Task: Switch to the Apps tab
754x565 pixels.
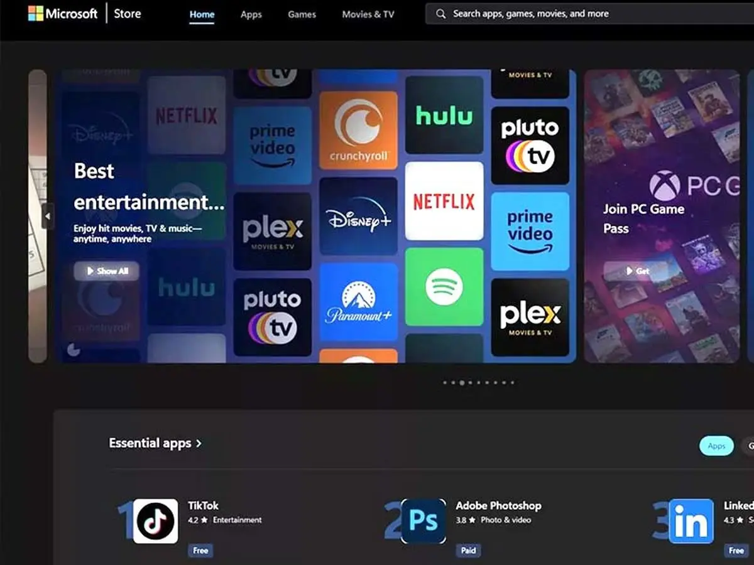Action: pos(251,14)
